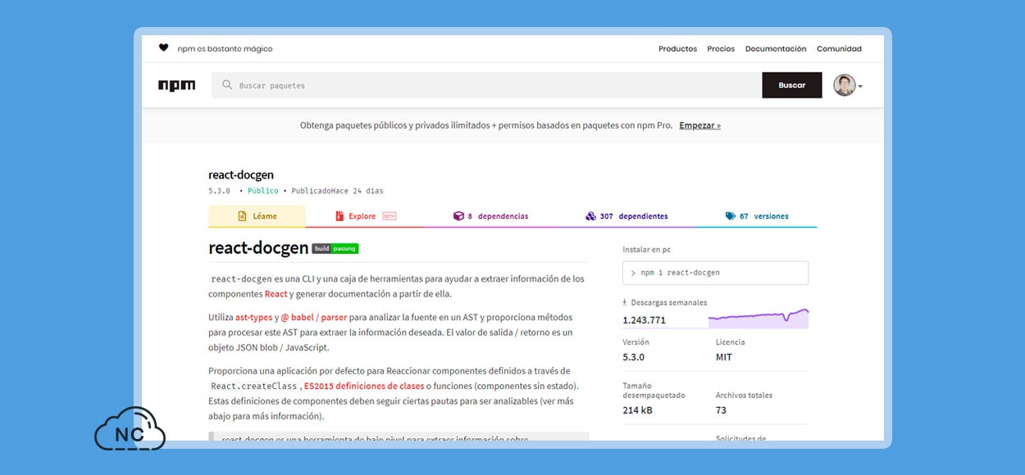Select the Léame tab

click(257, 216)
